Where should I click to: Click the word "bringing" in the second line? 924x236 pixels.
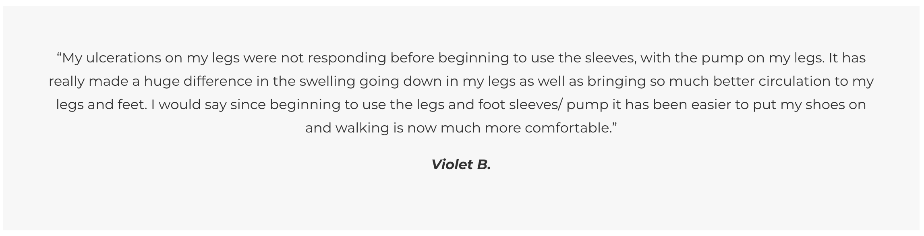click(617, 82)
